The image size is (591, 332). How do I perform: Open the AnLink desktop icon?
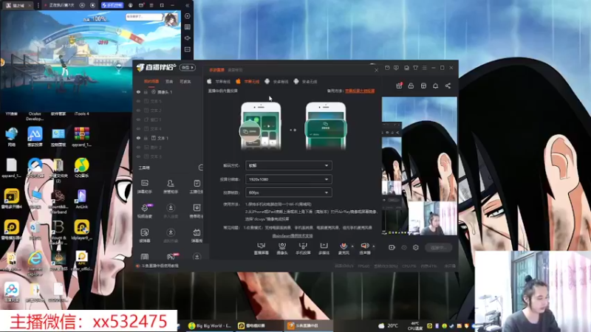(82, 199)
